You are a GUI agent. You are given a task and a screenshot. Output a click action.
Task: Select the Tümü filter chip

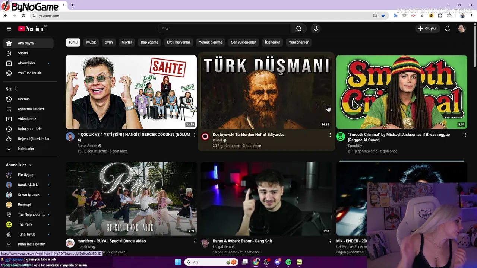click(x=73, y=42)
